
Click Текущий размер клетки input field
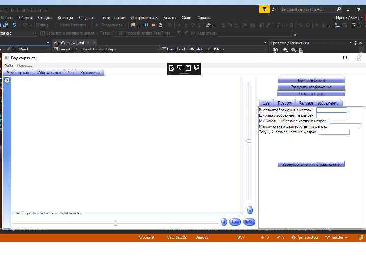[x=334, y=132]
